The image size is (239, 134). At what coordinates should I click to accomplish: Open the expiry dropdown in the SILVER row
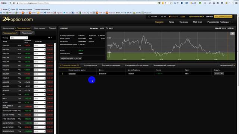(x=40, y=103)
